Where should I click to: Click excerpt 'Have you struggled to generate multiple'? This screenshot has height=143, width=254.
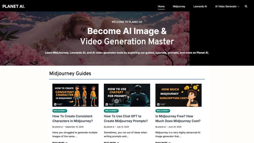[75, 135]
